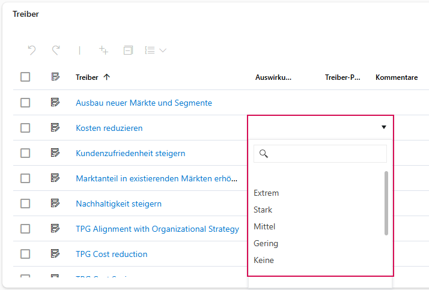429x290 pixels.
Task: Select Mittel option in the dropdown
Action: tap(264, 226)
